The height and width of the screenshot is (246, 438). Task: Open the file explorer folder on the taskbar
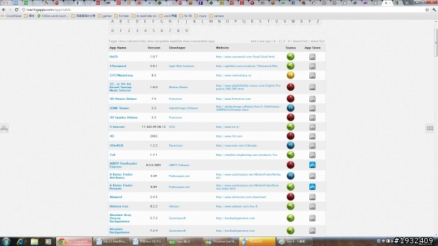(x=34, y=241)
